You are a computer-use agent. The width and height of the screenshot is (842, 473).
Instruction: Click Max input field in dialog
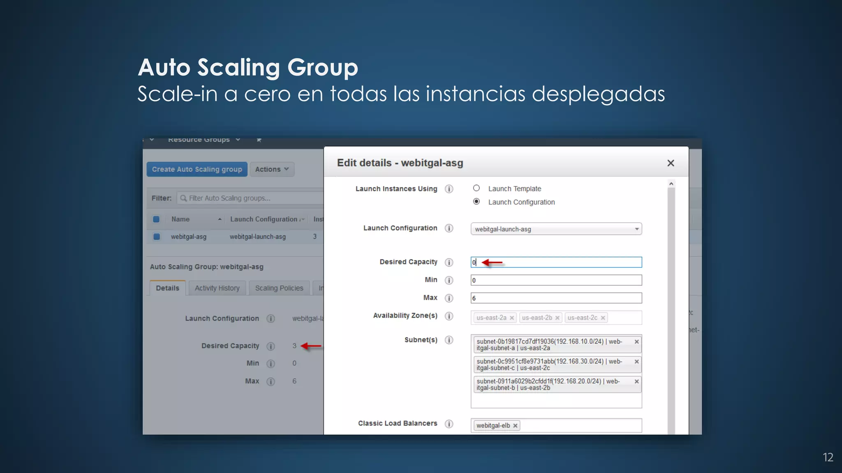(x=556, y=298)
